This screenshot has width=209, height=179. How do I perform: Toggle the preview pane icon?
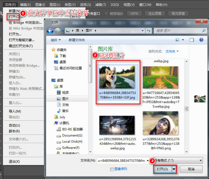click(192, 40)
